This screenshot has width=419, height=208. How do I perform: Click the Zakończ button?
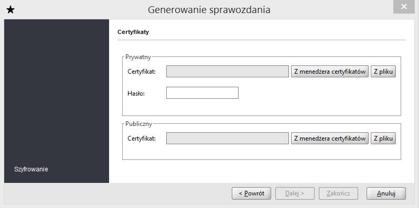pyautogui.click(x=338, y=193)
